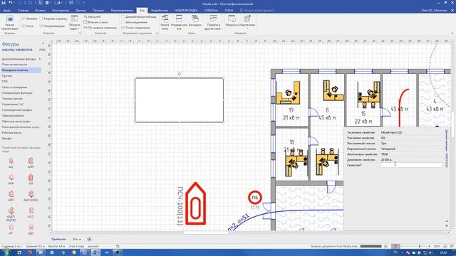Open the Show group dialog launcher
The height and width of the screenshot is (256, 456).
80,33
